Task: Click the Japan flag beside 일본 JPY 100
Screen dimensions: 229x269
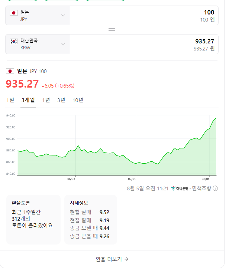Action: click(x=10, y=71)
